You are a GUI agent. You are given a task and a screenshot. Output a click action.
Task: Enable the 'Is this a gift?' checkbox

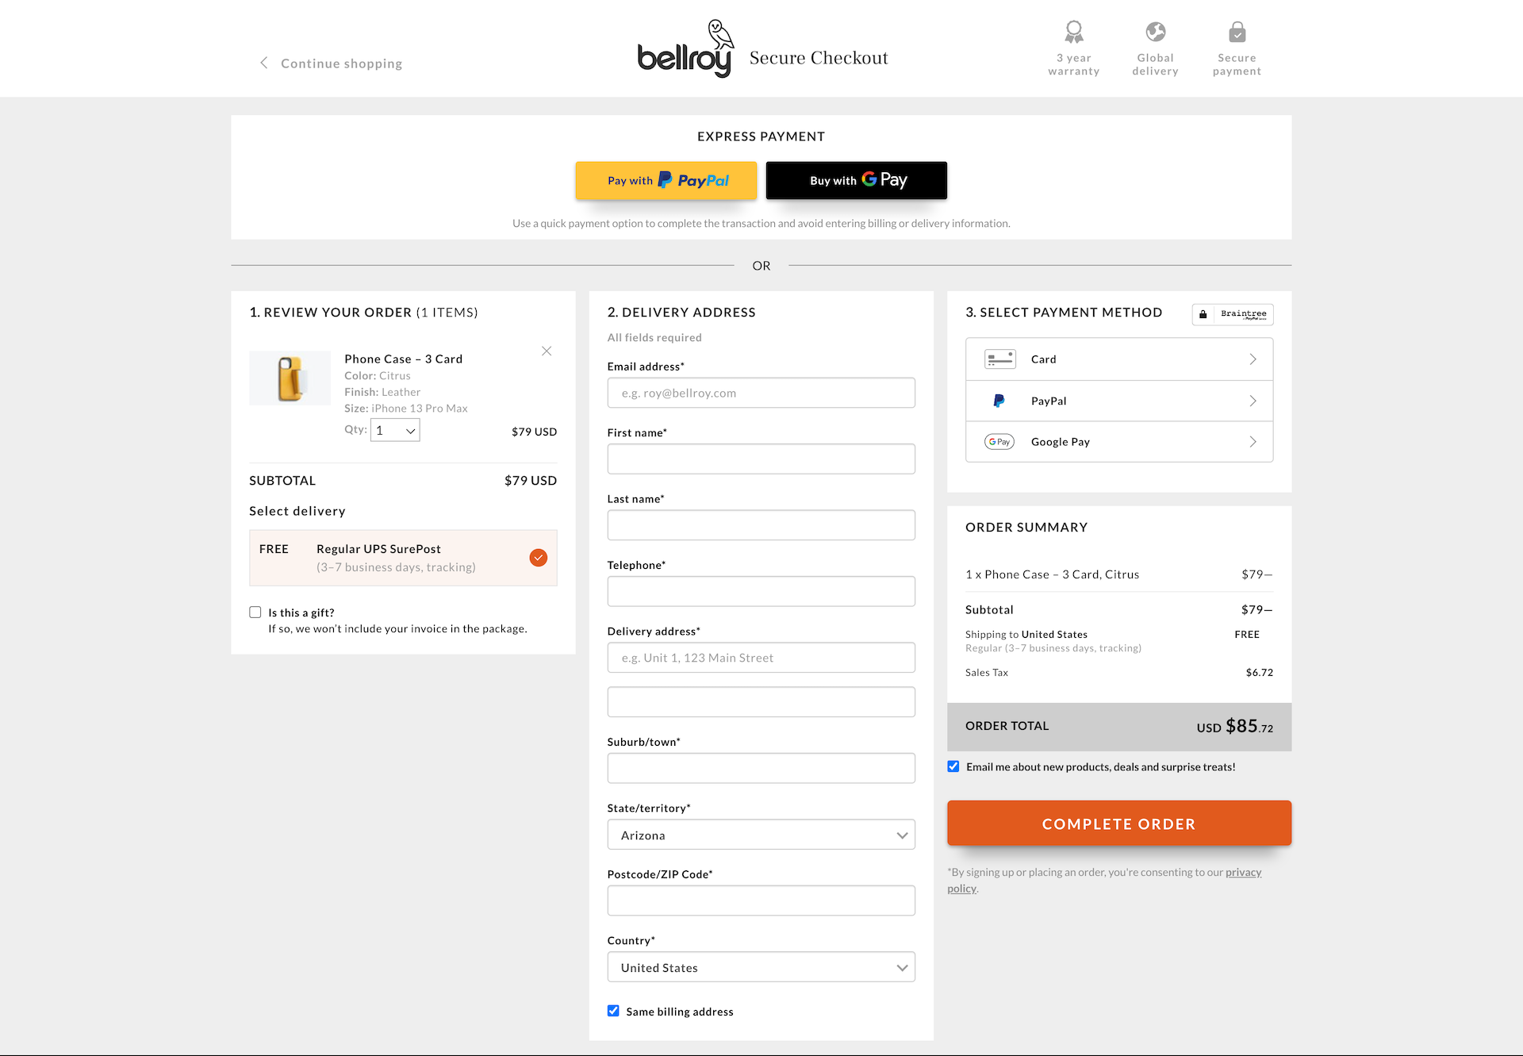pos(255,612)
